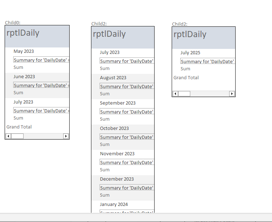The width and height of the screenshot is (272, 222).
Task: Select the Summary field under June 2023
Action: pos(41,85)
